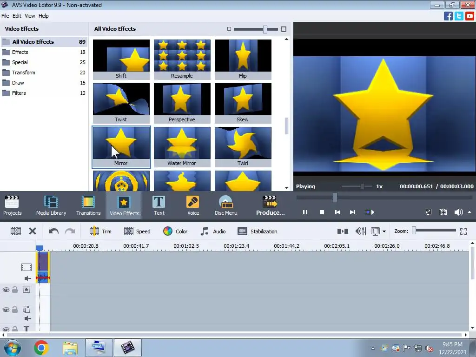476x357 pixels.
Task: Select the Effects category folder
Action: tap(44, 52)
